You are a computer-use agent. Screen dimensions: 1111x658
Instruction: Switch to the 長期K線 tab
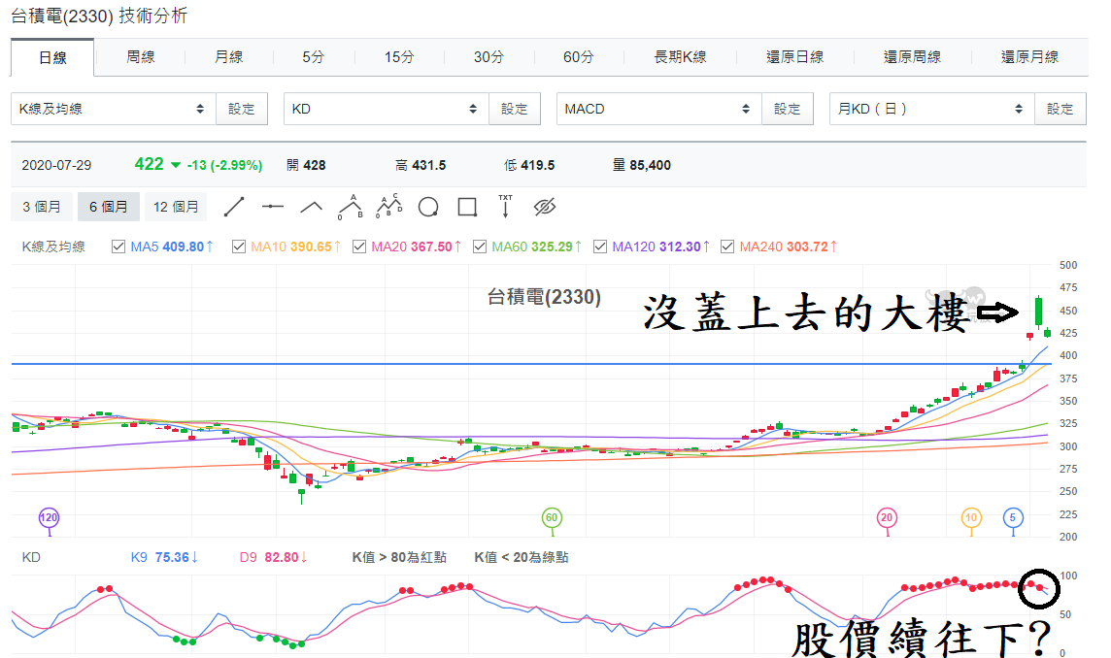pos(680,56)
